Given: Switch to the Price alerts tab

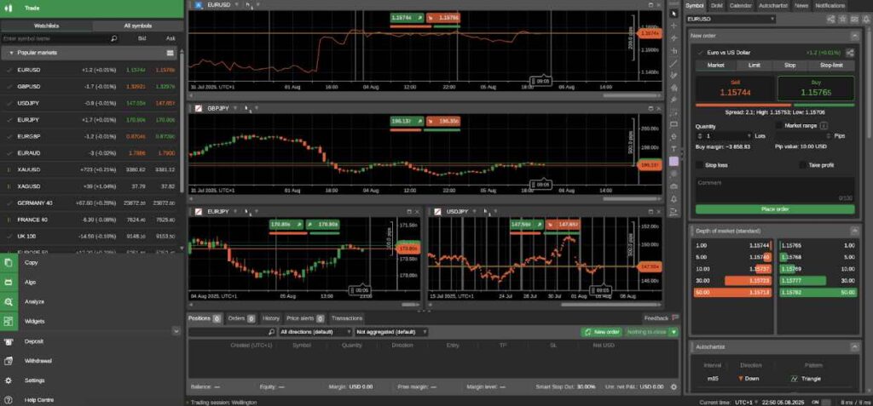Looking at the screenshot, I should [304, 318].
